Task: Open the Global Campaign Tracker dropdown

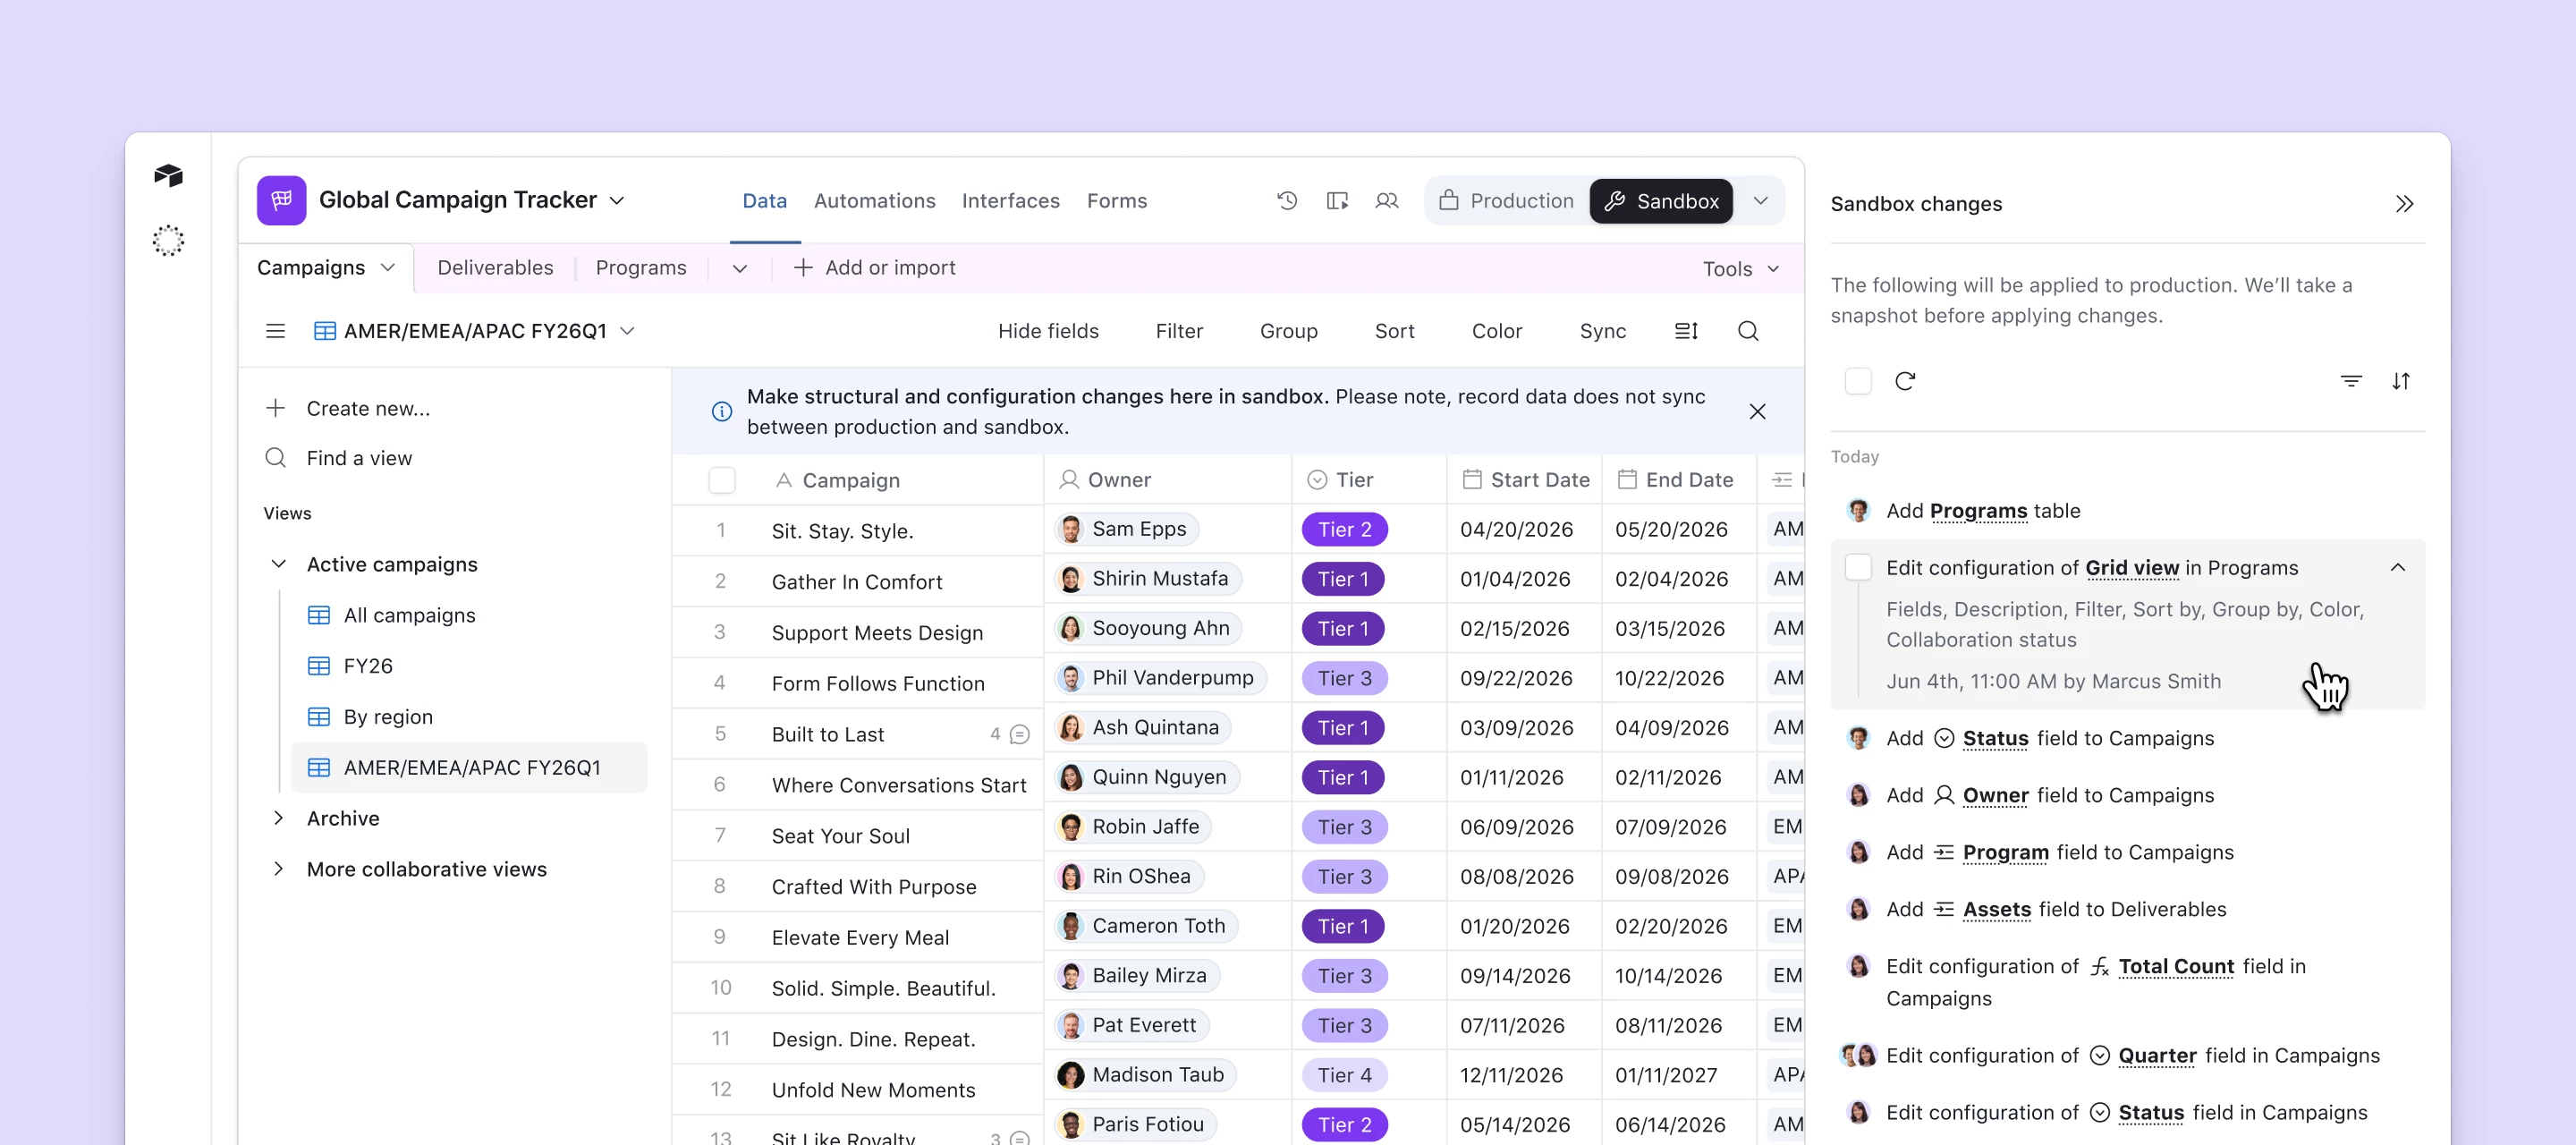Action: [x=618, y=199]
